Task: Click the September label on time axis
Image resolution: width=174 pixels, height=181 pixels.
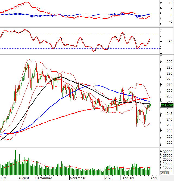Action: (x=44, y=178)
